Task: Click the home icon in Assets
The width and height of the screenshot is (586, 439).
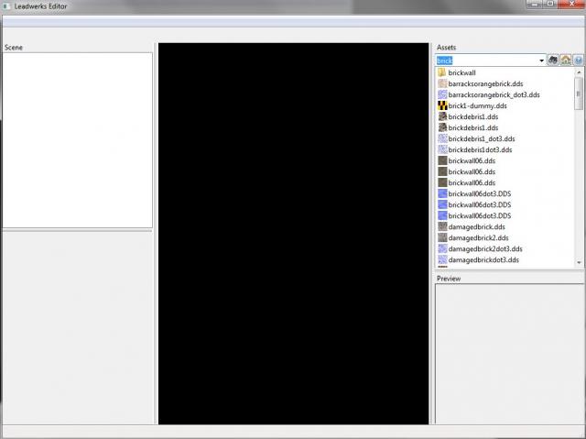Action: click(566, 60)
